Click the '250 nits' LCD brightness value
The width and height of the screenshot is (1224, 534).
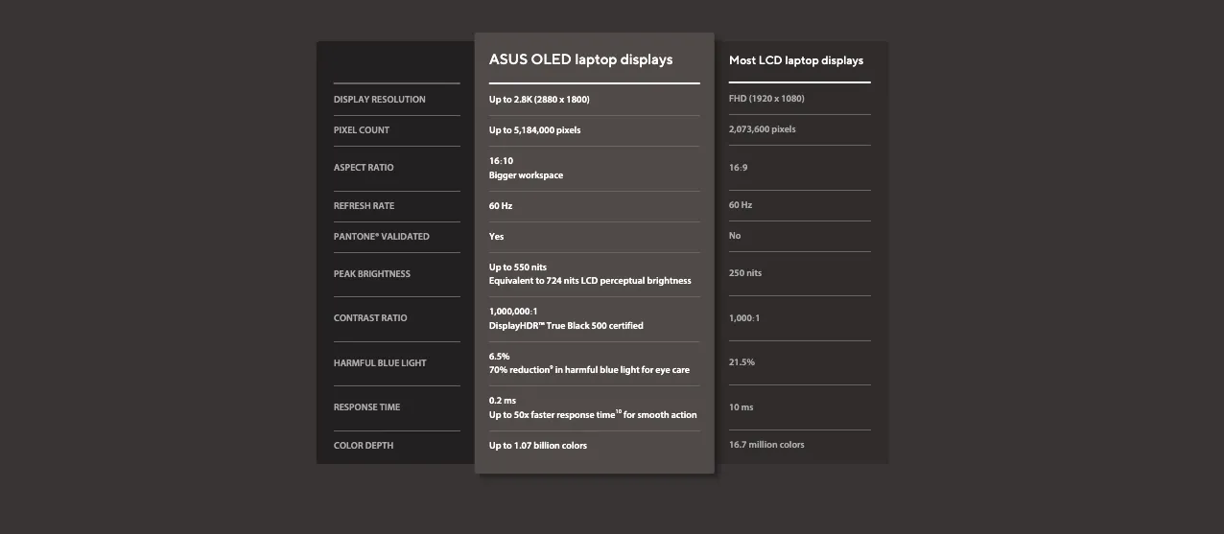click(x=745, y=273)
